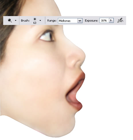Expand the Brush preset picker arrow

click(x=40, y=20)
